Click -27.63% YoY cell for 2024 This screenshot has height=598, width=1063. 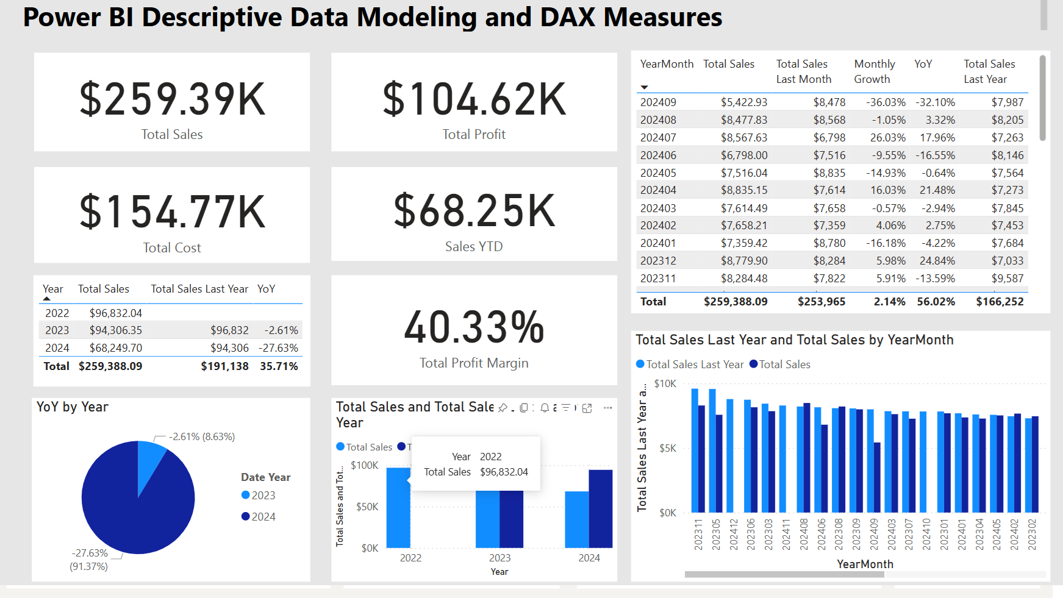point(279,348)
